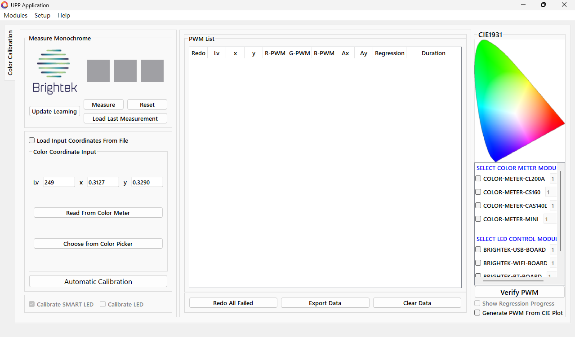The image size is (575, 337).
Task: Tick the BRIGHTEK-USB-BOARD checkbox
Action: click(x=478, y=249)
